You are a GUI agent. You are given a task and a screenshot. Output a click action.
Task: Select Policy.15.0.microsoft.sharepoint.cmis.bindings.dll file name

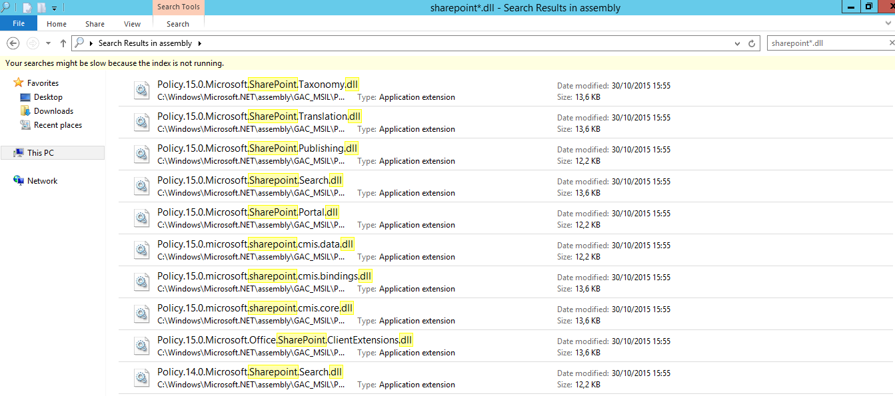point(265,276)
